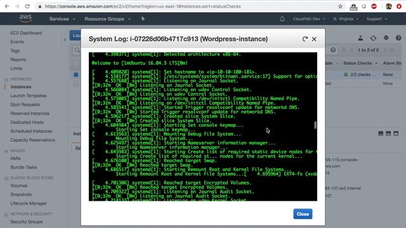Screen dimensions: 406x228
Task: Sort by Status Checks column
Action: point(360,63)
